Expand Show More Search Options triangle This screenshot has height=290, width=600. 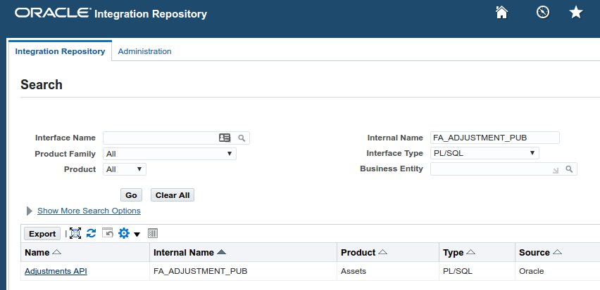point(29,211)
